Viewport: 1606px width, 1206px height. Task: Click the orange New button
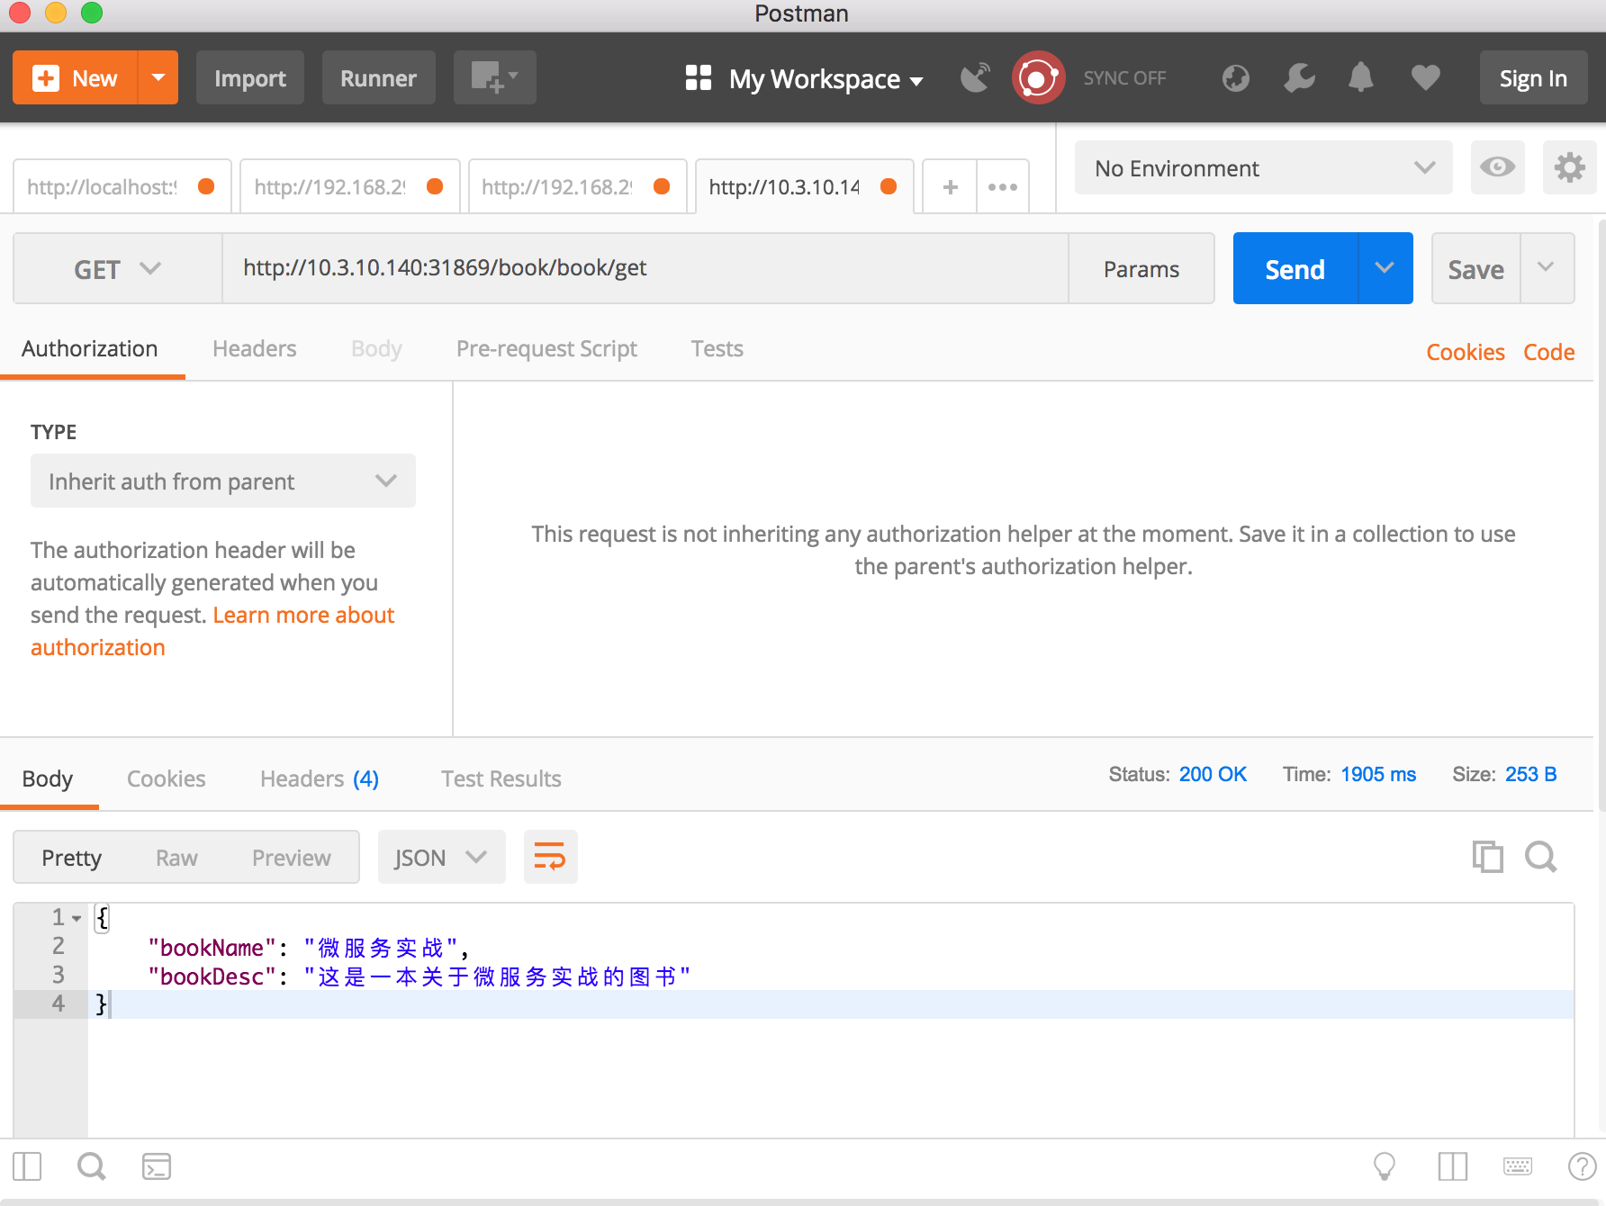[x=76, y=78]
